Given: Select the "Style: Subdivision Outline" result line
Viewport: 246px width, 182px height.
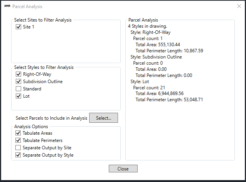Looking at the screenshot, I should click(x=156, y=57).
